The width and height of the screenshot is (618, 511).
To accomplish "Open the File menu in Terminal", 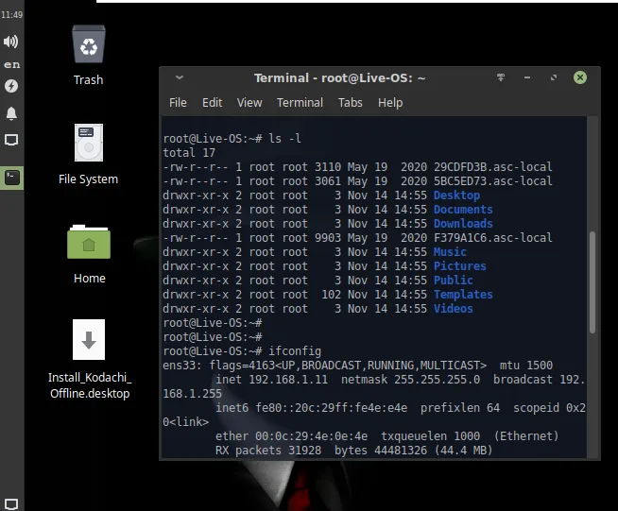I will pyautogui.click(x=178, y=102).
